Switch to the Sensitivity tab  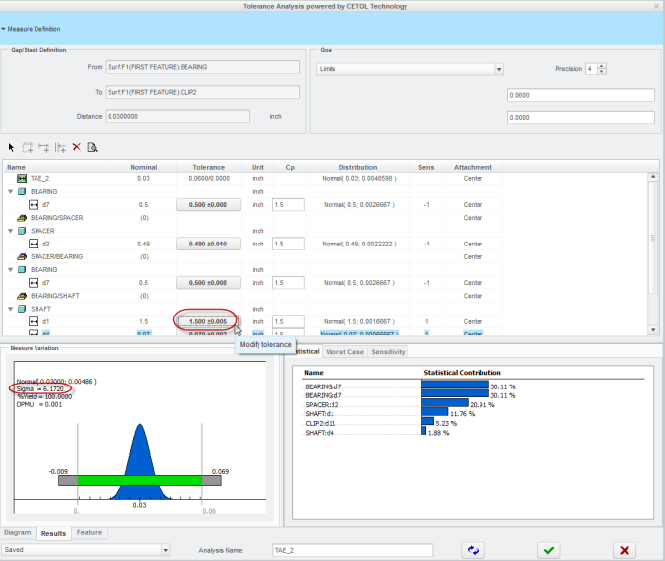click(x=387, y=352)
